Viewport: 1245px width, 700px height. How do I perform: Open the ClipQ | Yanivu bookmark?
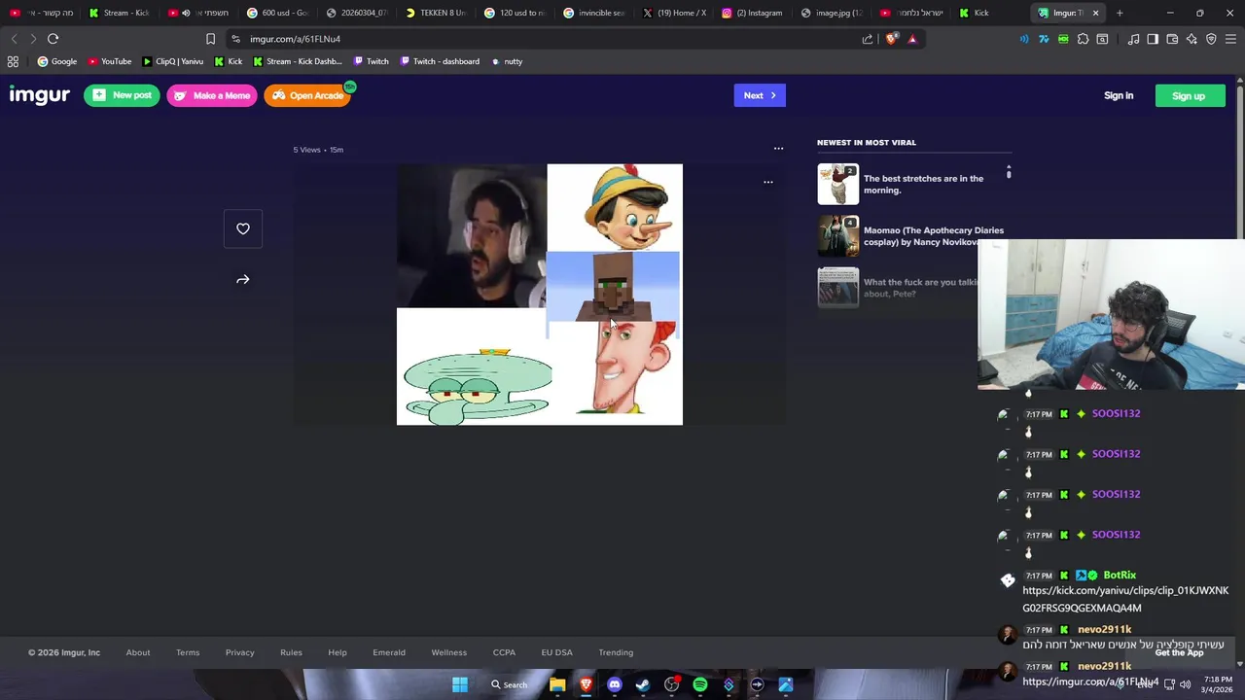coord(173,61)
